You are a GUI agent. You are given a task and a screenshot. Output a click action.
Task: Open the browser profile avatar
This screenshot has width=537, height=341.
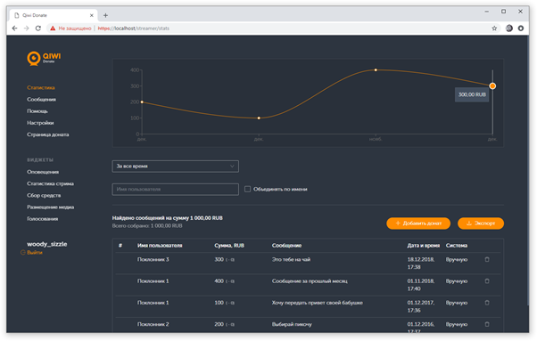[x=509, y=28]
